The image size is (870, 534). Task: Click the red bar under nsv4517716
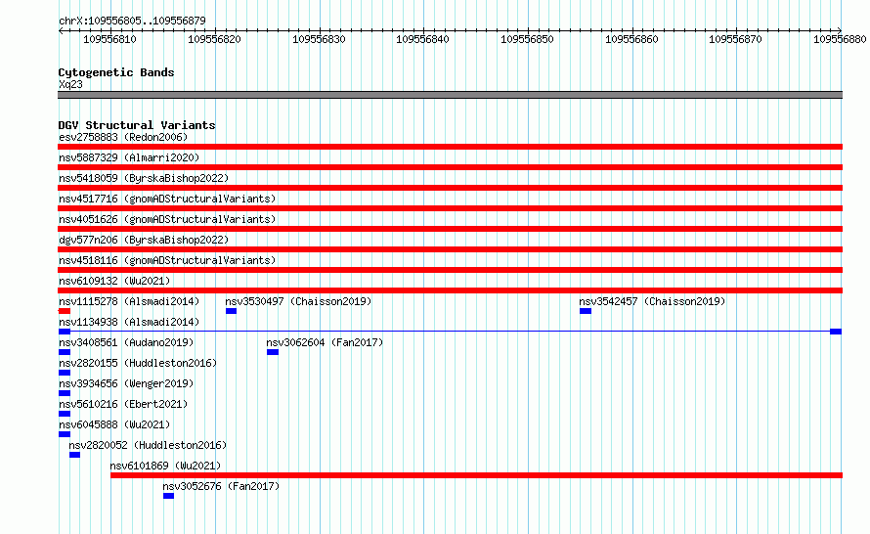(450, 208)
